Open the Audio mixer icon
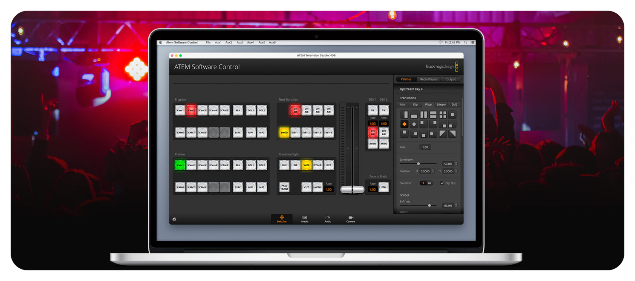Viewport: 635px width, 281px height. tap(328, 219)
